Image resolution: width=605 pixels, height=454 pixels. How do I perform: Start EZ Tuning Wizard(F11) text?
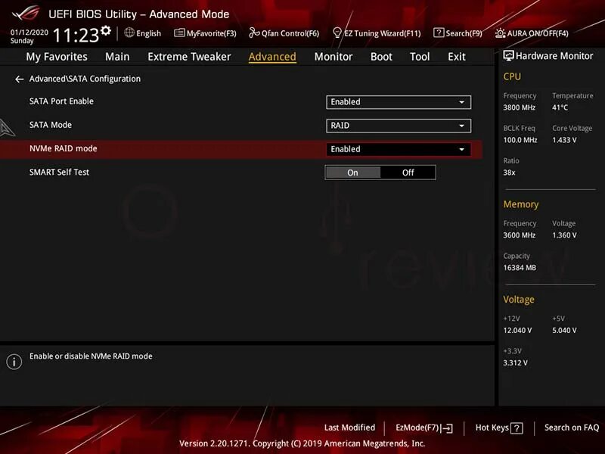[383, 33]
